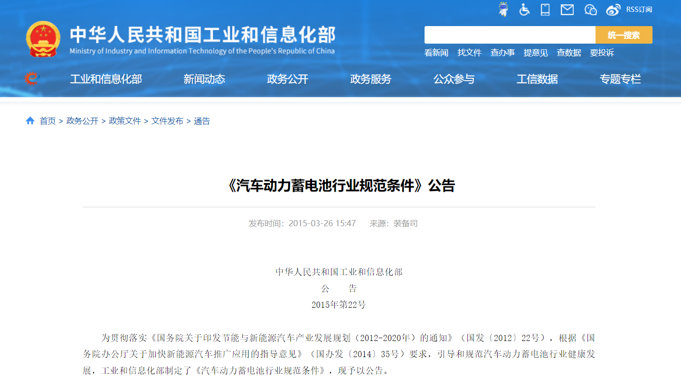Select 要投诉 quick link
681x387 pixels.
[602, 53]
